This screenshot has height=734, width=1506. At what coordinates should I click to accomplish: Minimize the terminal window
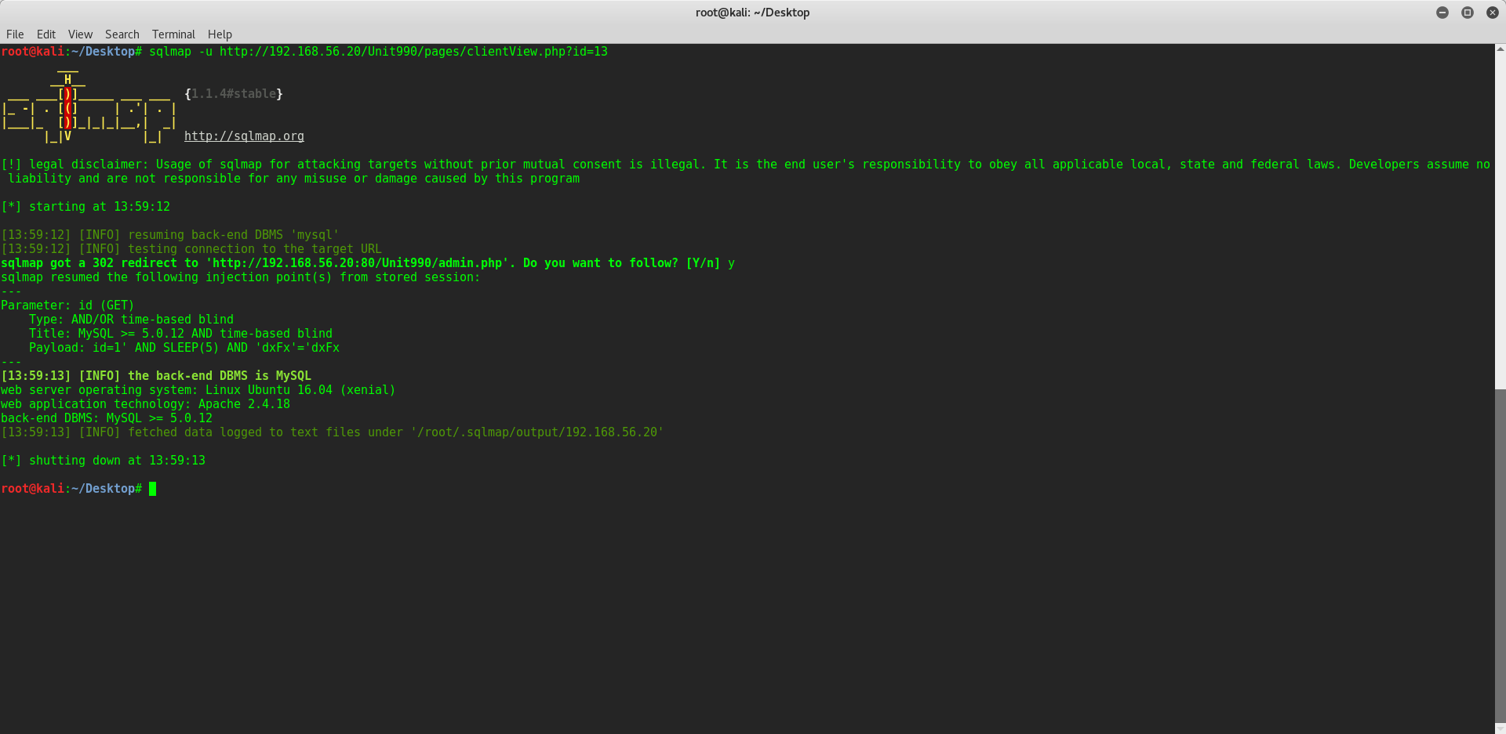[x=1442, y=13]
